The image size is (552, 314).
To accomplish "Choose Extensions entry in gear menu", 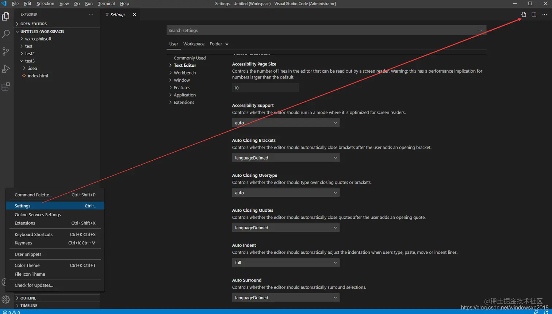I will 55,223.
